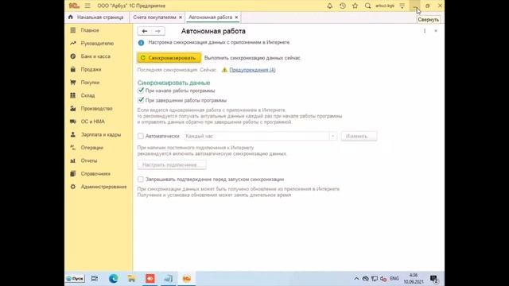The height and width of the screenshot is (286, 509).
Task: Open favorites star icon
Action: pos(356,6)
